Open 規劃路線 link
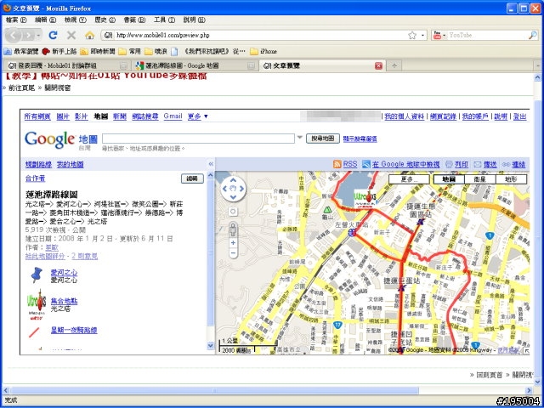This screenshot has height=408, width=544. (x=38, y=164)
